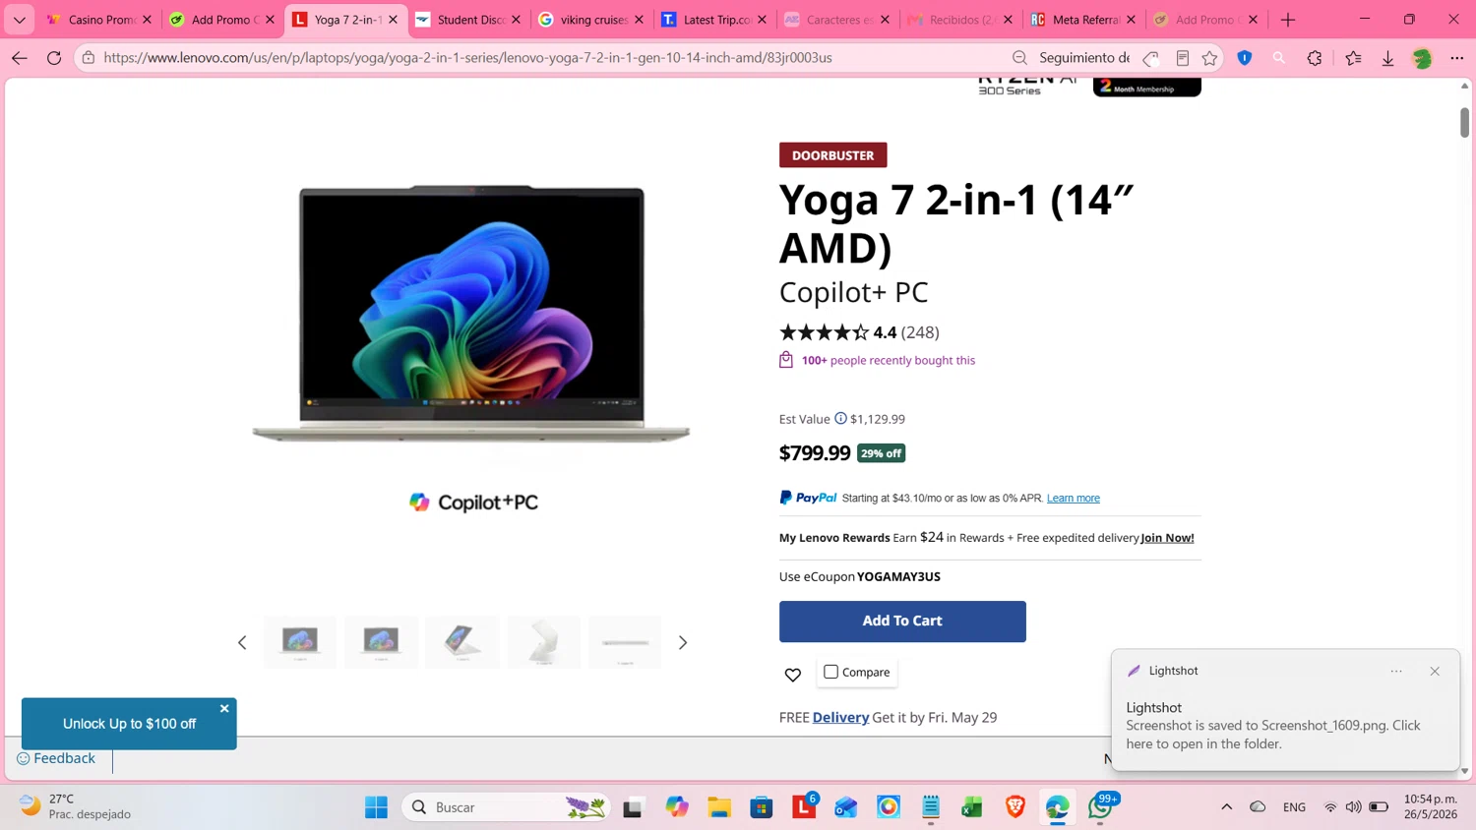Click the Add To Cart button
Screen dimensions: 1476x830
pyautogui.click(x=902, y=622)
